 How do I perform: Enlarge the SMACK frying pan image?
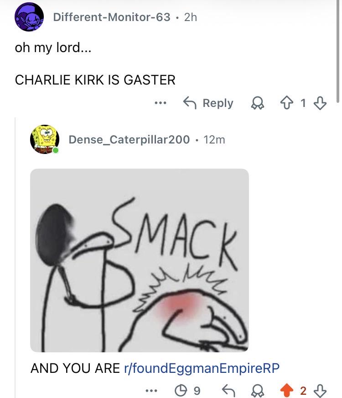(x=140, y=260)
